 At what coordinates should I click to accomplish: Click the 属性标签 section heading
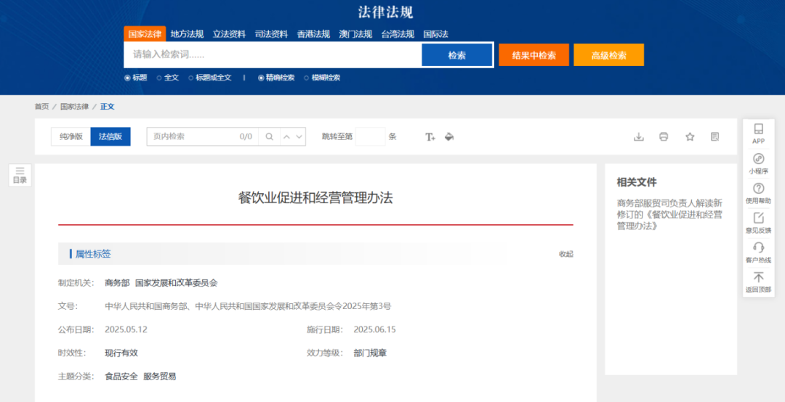tap(93, 254)
